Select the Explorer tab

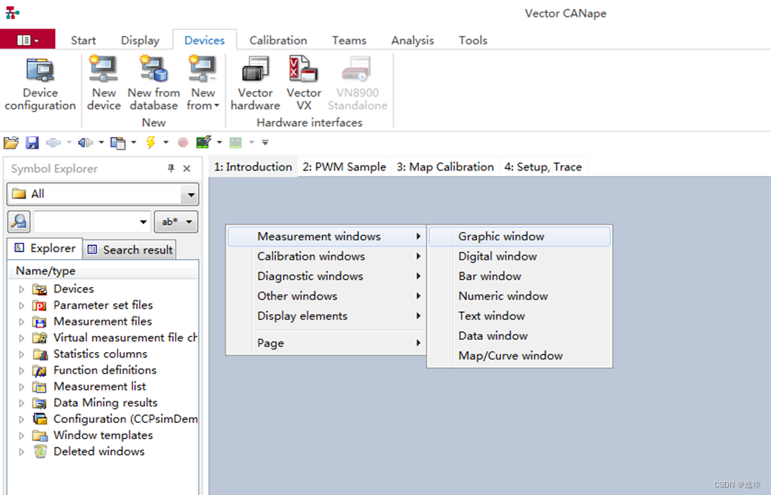pos(45,248)
